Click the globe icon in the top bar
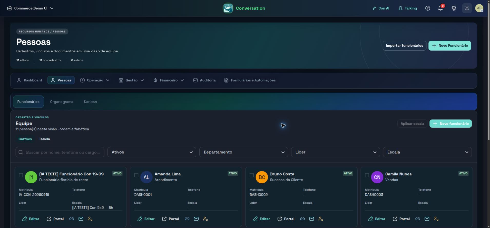This screenshot has width=490, height=228. [454, 8]
